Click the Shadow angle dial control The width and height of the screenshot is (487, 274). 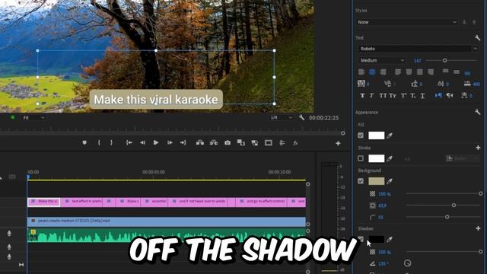[408, 263]
